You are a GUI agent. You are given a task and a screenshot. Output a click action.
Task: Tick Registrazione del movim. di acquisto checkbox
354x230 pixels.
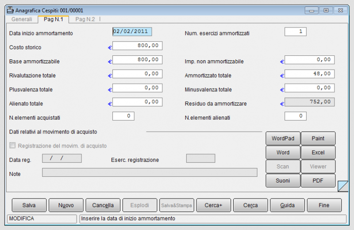pyautogui.click(x=13, y=145)
